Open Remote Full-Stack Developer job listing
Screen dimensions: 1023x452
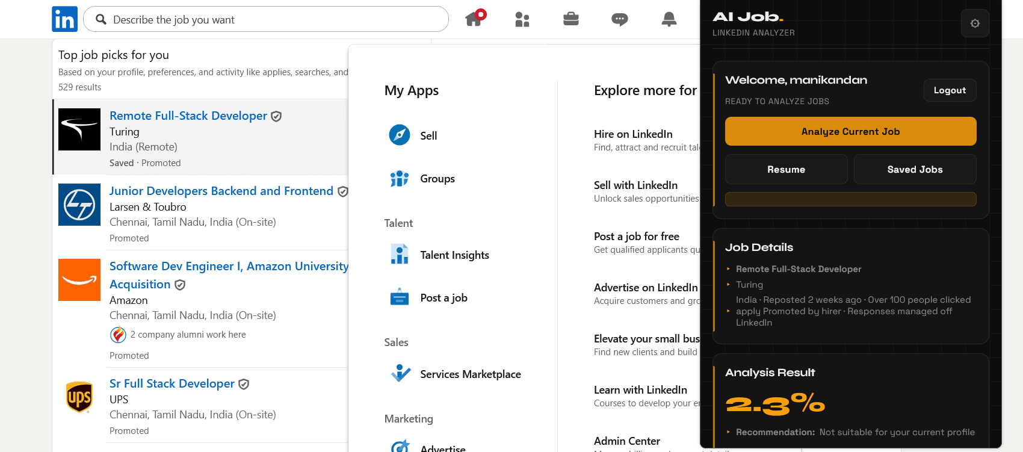pos(188,116)
